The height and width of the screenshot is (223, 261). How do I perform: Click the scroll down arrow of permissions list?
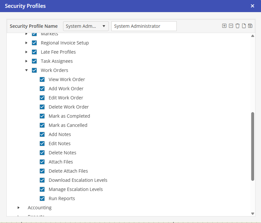253,213
